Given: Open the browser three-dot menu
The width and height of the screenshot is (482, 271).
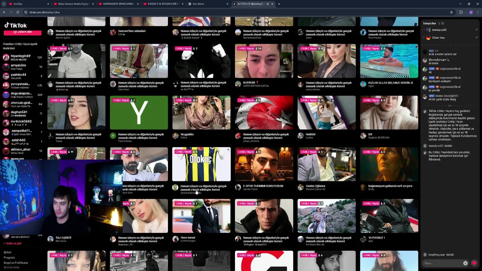Looking at the screenshot, I should click(x=478, y=12).
